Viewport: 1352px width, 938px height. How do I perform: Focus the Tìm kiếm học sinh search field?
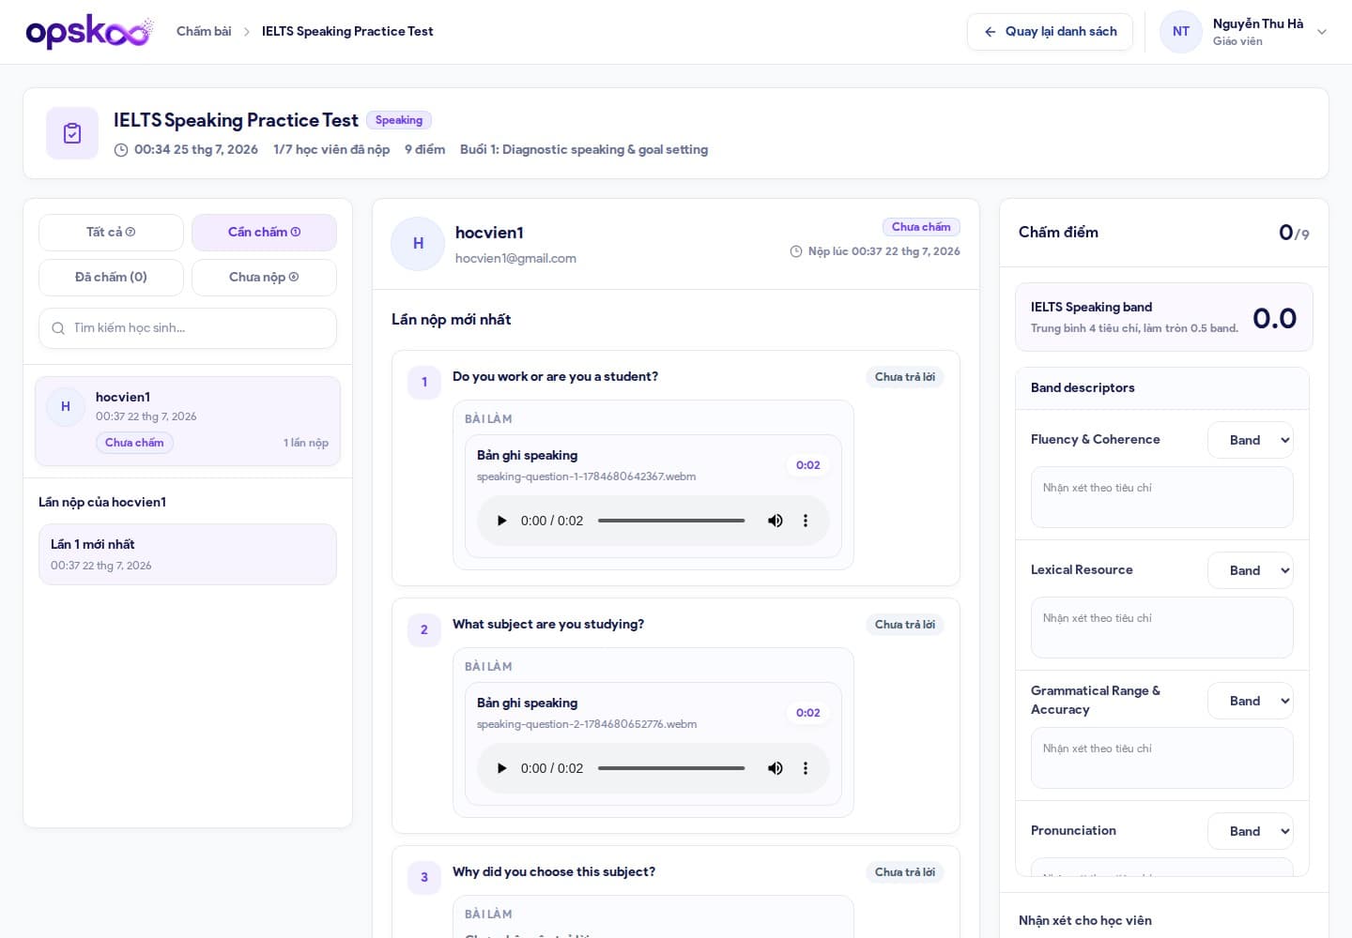(188, 328)
